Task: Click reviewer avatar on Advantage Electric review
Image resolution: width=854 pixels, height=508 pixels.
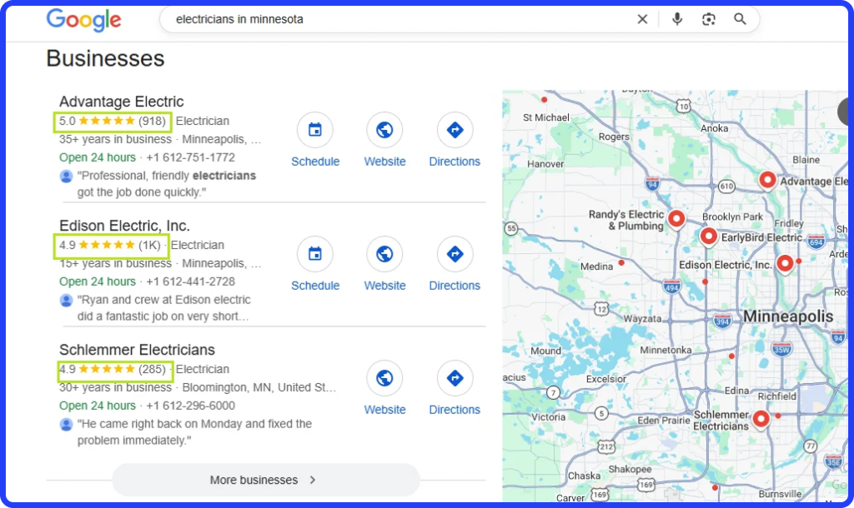Action: tap(66, 177)
